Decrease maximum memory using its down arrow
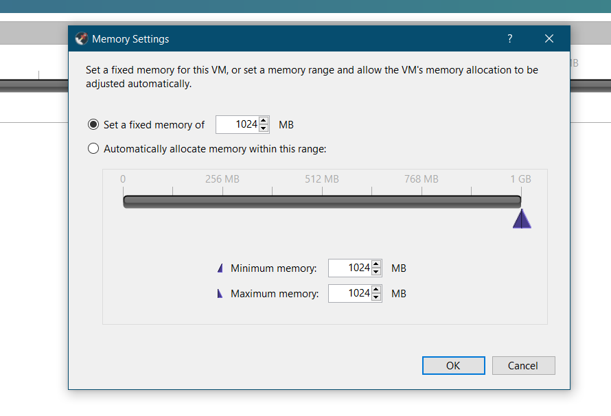611x416 pixels. coord(376,297)
